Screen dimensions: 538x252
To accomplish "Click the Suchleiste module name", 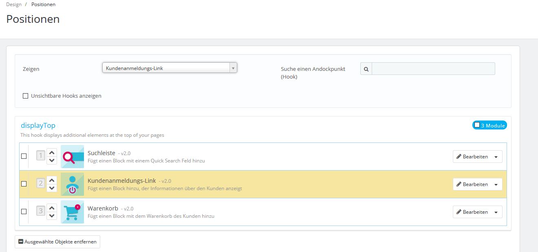I will point(101,153).
